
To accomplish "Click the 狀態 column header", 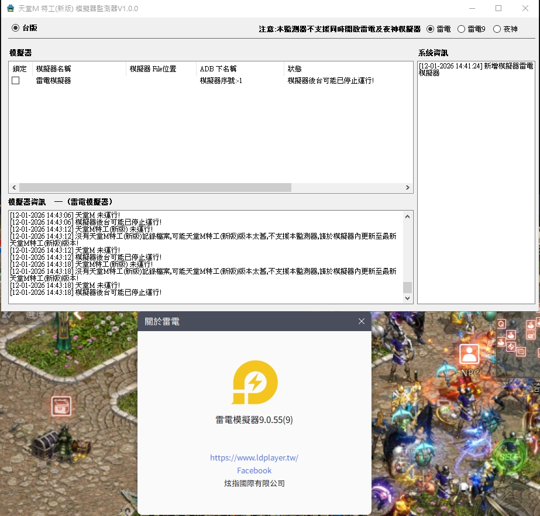I will coord(294,69).
